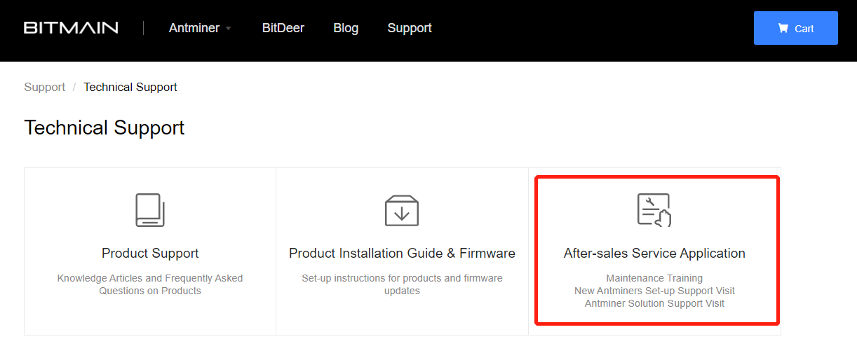Open Product Installation Guide & Firmware title
857x353 pixels.
coord(402,253)
